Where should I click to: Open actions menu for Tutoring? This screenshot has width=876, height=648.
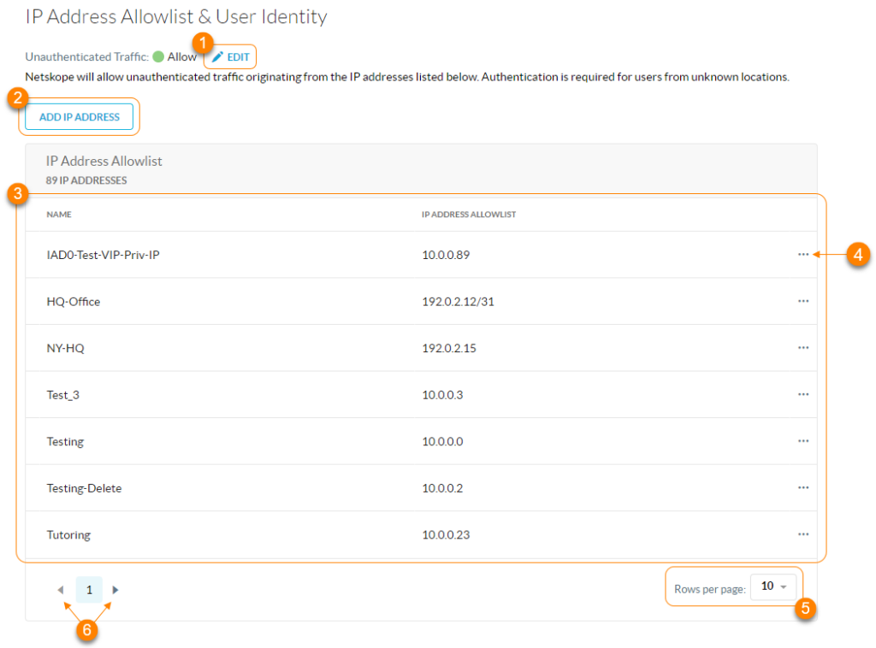(803, 534)
